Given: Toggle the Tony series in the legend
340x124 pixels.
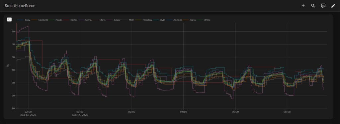Looking at the screenshot, I should 27,20.
